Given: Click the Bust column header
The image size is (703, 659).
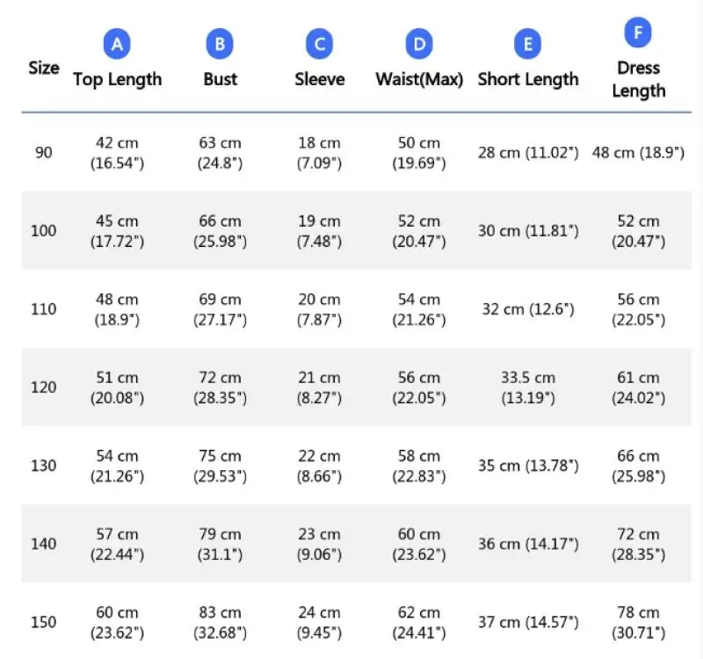Looking at the screenshot, I should tap(220, 79).
